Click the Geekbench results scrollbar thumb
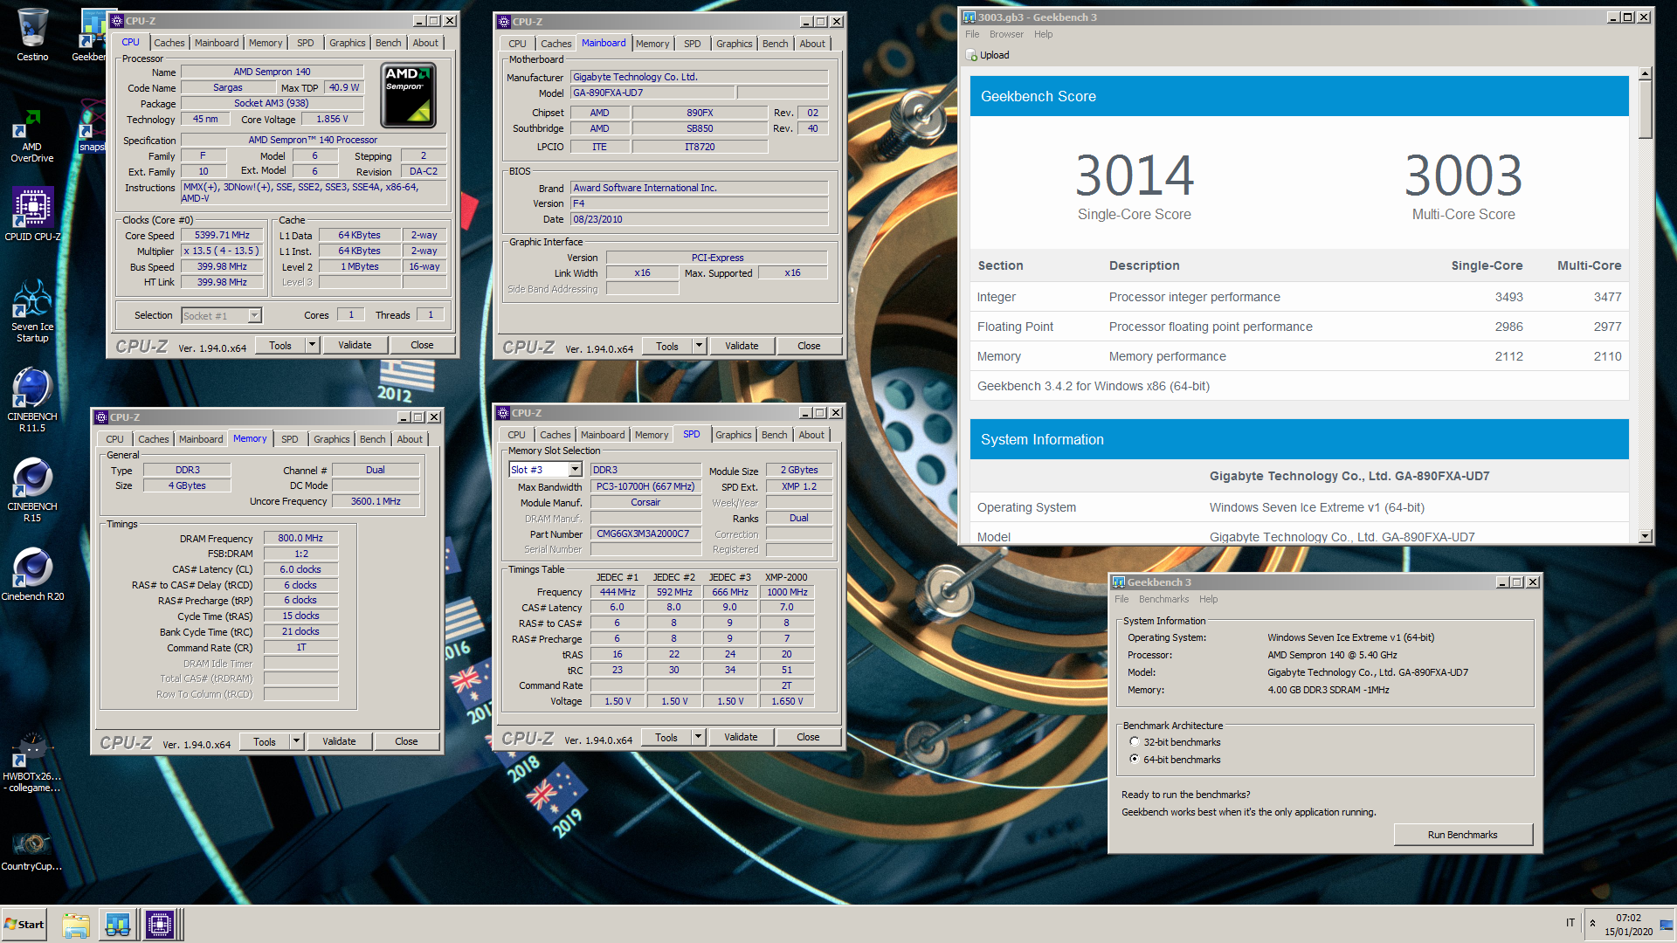The image size is (1677, 943). (x=1646, y=110)
